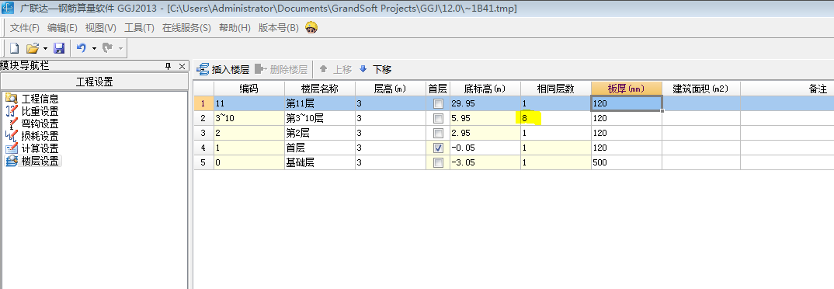The width and height of the screenshot is (834, 289).
Task: Click the 第11层 floor name cell
Action: [x=320, y=104]
